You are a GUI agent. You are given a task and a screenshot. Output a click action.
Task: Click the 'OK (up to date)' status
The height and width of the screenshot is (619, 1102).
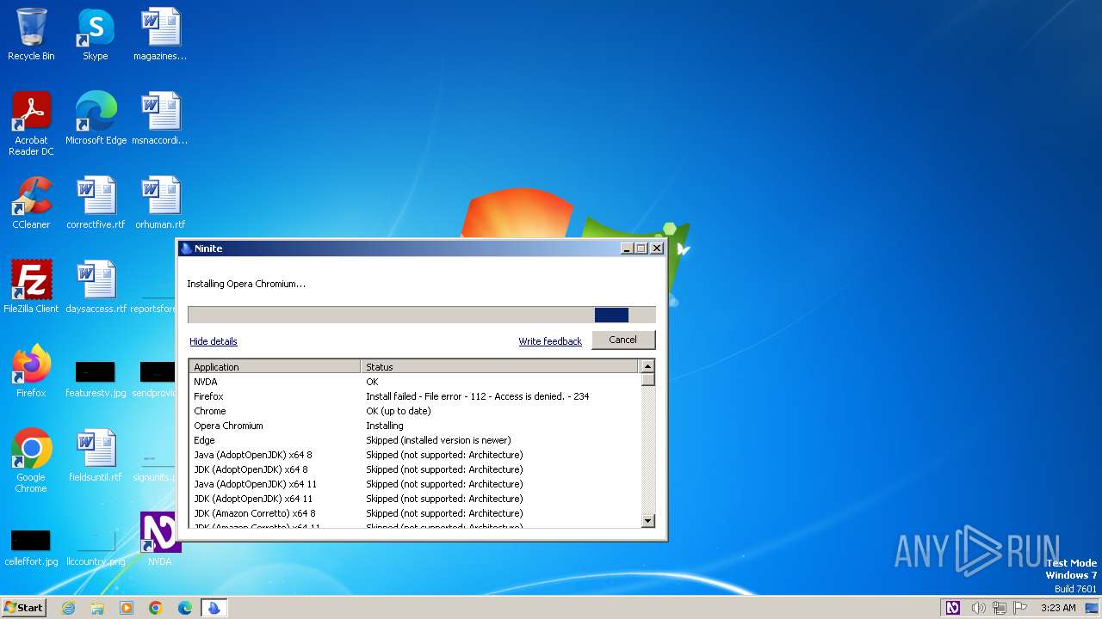[x=399, y=411]
